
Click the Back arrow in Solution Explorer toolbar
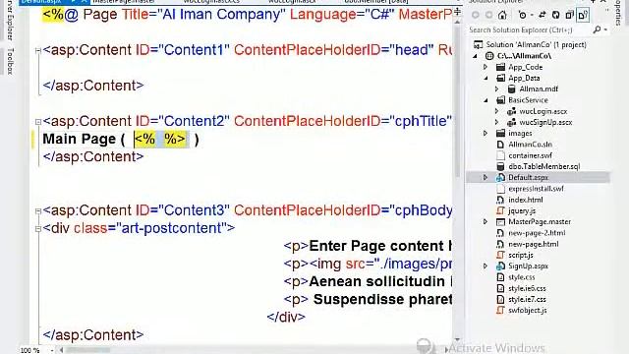[x=476, y=16]
